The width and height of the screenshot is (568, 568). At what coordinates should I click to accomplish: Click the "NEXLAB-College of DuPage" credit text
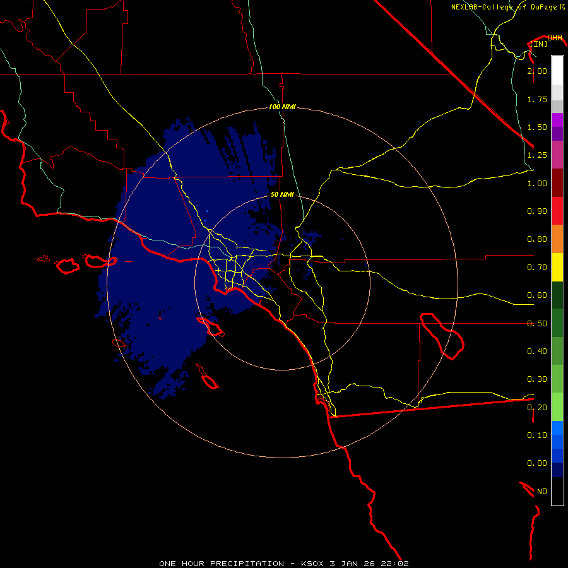[x=504, y=7]
